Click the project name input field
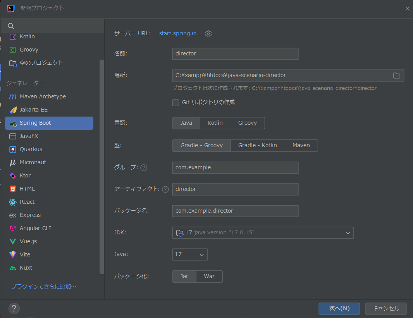The image size is (413, 318). (235, 54)
